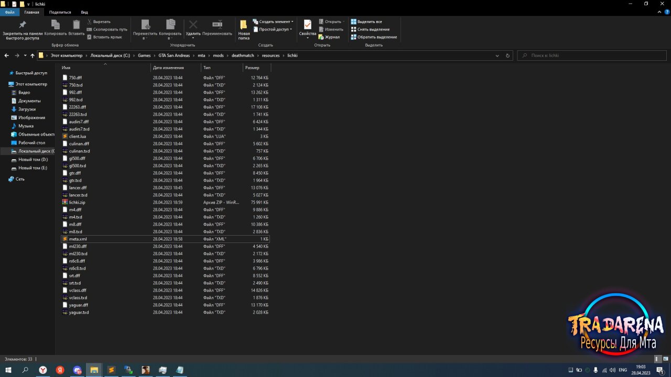Select the meta.xml file
Screen dimensions: 671x377
[x=78, y=239]
